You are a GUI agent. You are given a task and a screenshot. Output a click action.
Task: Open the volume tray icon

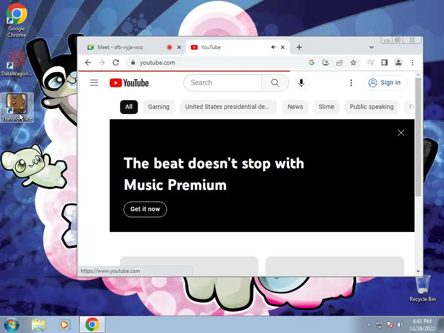click(400, 325)
